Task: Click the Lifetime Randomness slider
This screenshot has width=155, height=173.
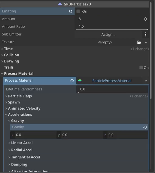Action: tap(112, 92)
